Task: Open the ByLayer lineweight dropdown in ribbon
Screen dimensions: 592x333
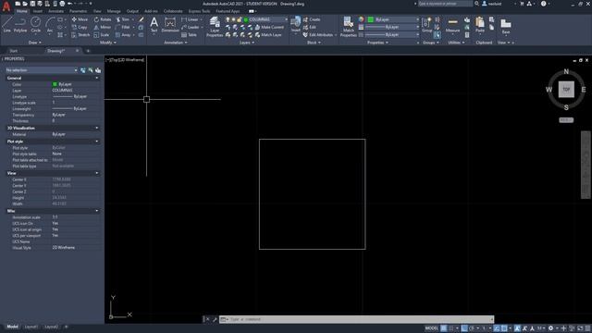Action: click(392, 27)
